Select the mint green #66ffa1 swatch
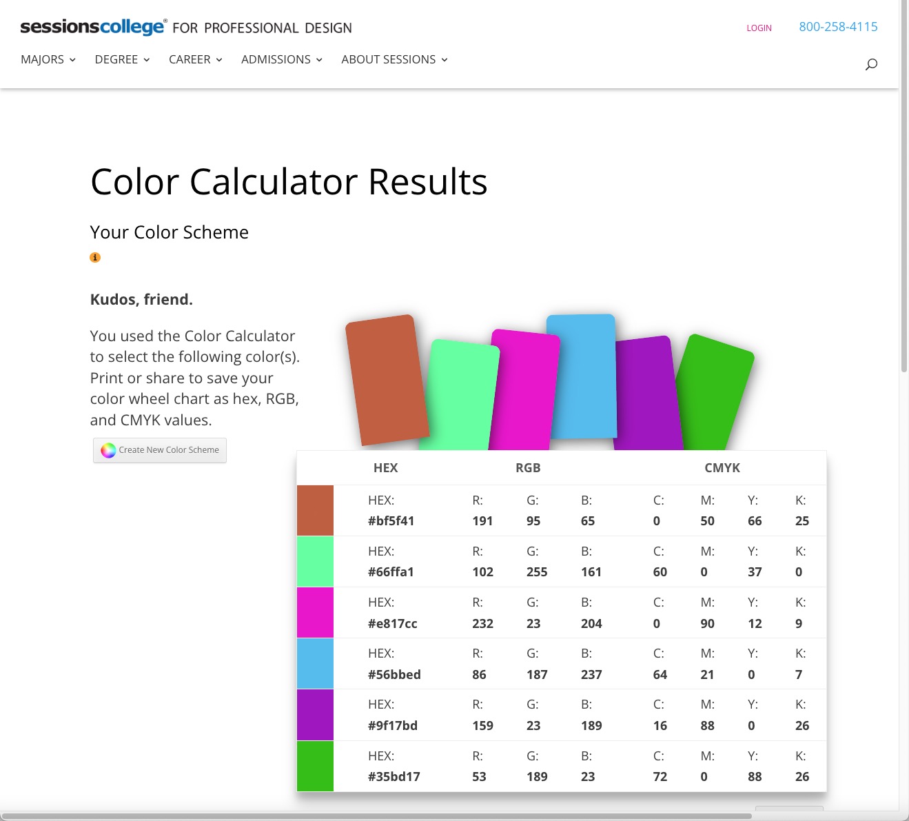 click(315, 562)
